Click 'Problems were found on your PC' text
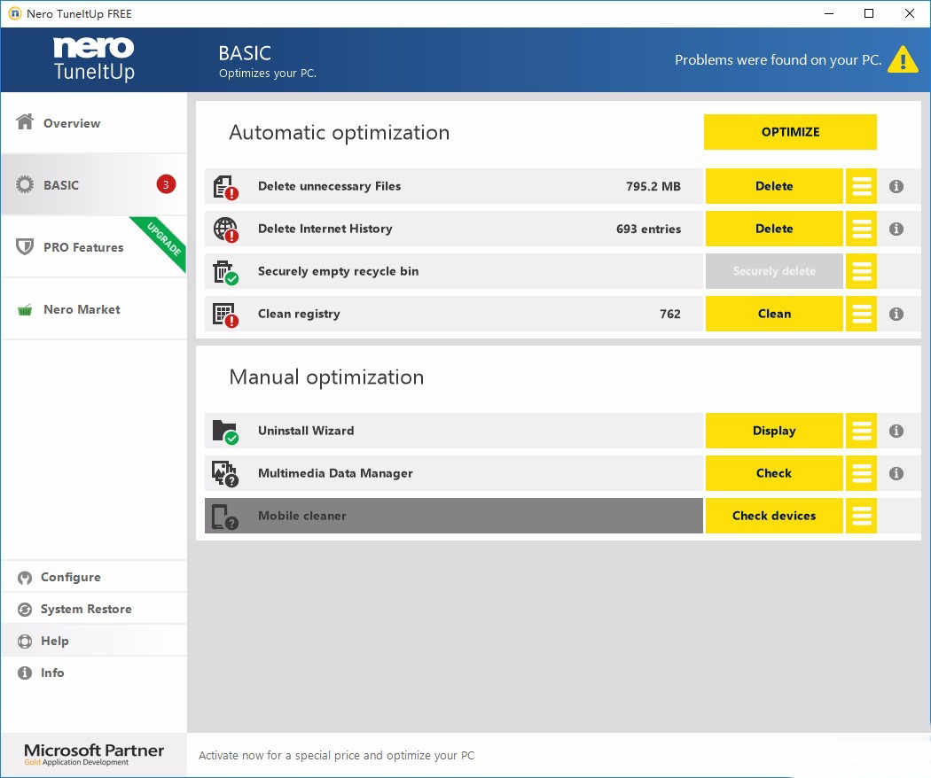931x778 pixels. tap(778, 60)
